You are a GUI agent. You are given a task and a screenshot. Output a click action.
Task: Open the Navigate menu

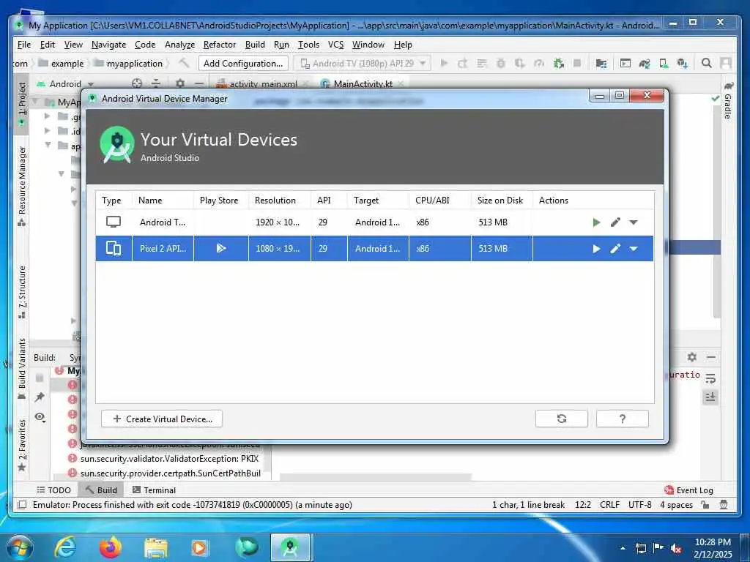[108, 45]
